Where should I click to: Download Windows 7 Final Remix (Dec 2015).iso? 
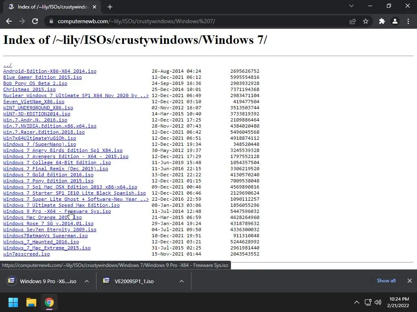pyautogui.click(x=55, y=169)
